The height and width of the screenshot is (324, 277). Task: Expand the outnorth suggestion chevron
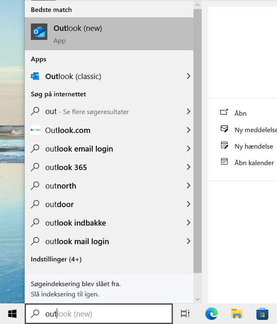coord(189,186)
